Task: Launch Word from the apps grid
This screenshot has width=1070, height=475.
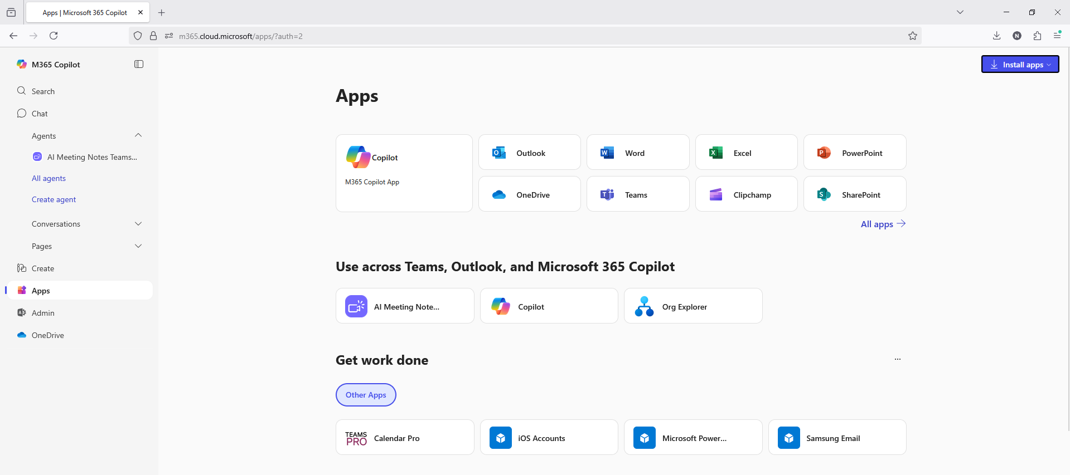Action: pyautogui.click(x=638, y=153)
